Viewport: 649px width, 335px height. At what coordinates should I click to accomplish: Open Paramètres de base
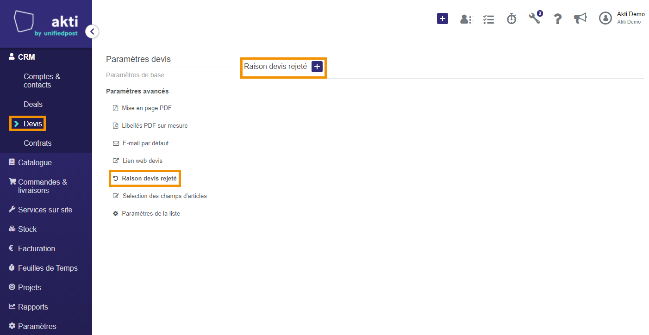click(x=135, y=75)
